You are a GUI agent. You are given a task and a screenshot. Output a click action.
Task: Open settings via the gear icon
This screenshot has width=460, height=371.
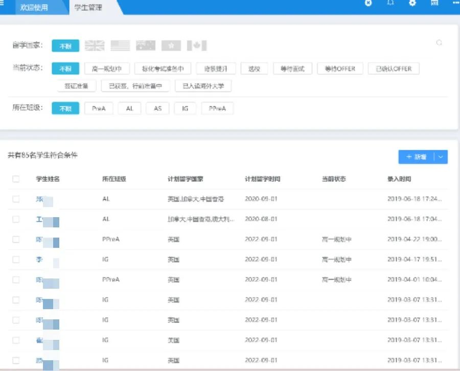click(412, 3)
